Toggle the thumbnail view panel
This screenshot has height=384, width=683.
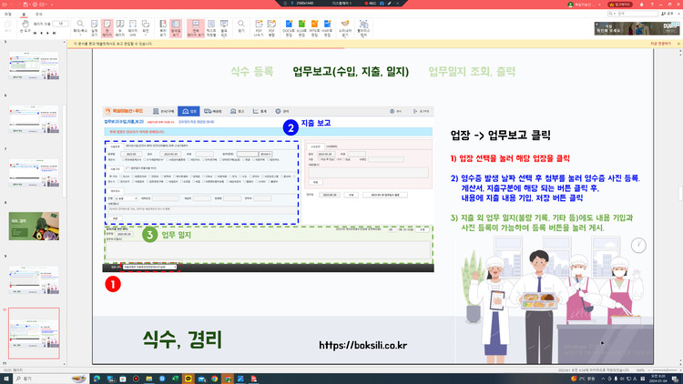click(176, 28)
